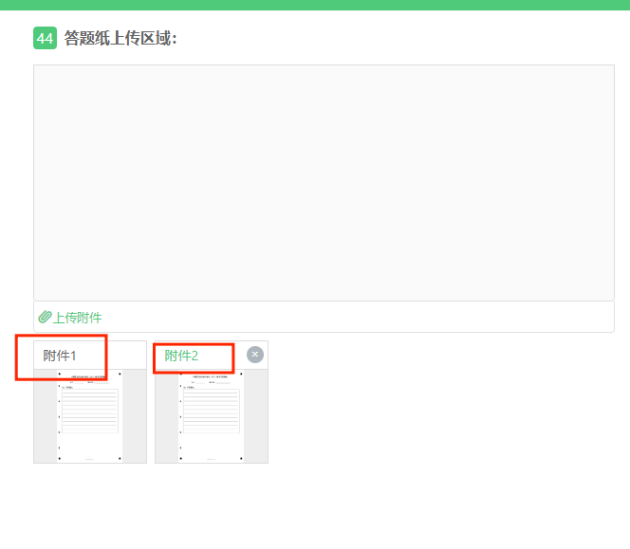Image resolution: width=630 pixels, height=549 pixels.
Task: Click gray margin right of 附件1 page
Action: (x=136, y=416)
